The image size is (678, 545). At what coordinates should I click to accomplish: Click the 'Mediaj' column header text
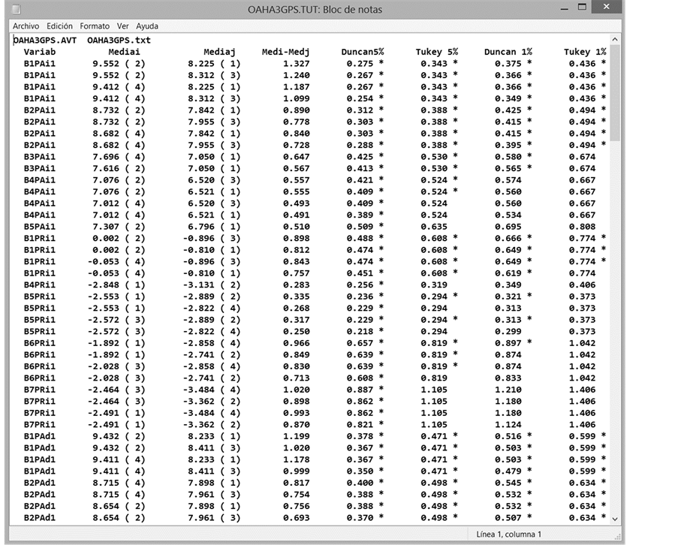click(220, 52)
